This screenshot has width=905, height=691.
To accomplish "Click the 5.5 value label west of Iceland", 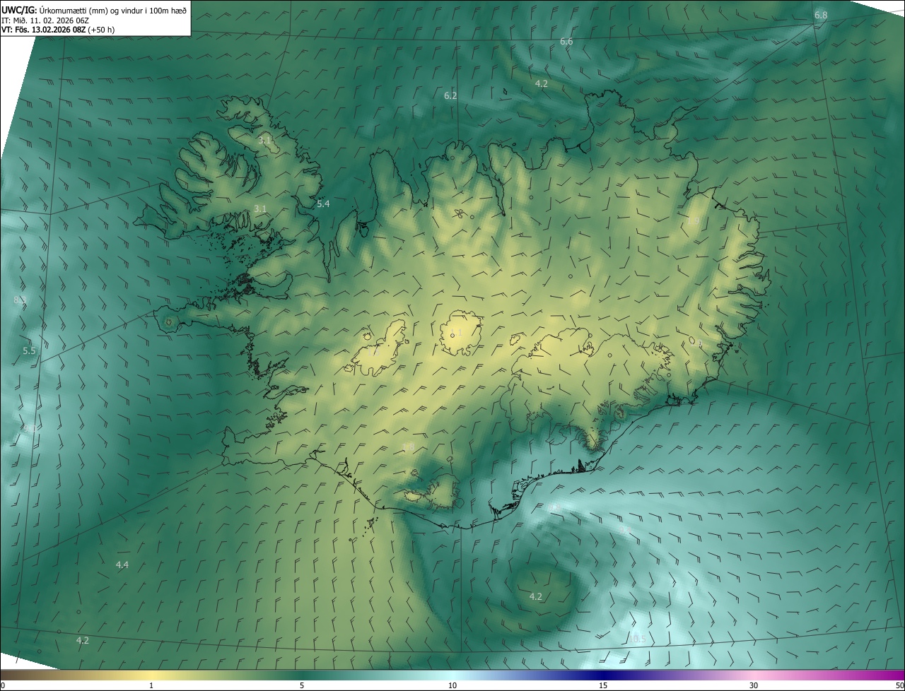I will coord(29,350).
